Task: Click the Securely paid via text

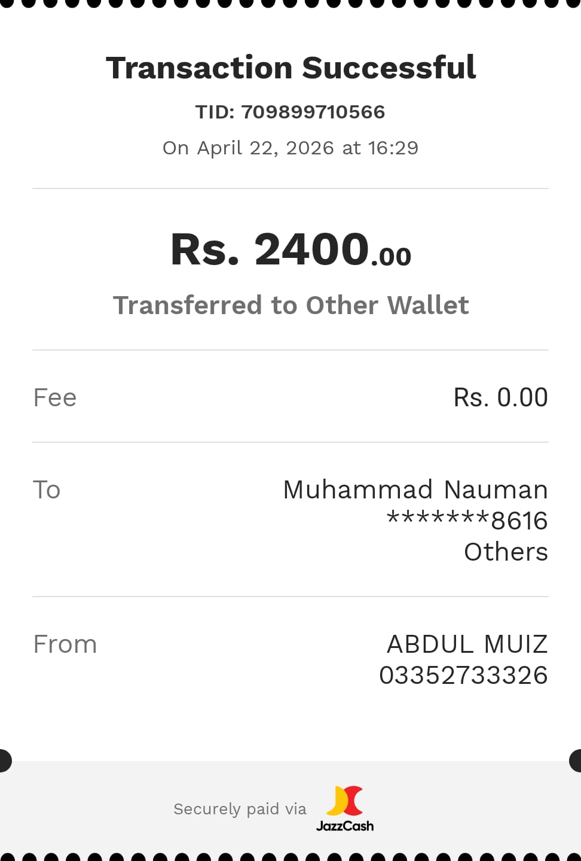Action: click(x=240, y=809)
